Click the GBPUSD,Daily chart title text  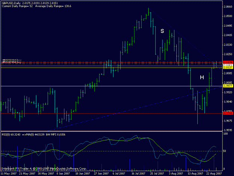pos(11,3)
